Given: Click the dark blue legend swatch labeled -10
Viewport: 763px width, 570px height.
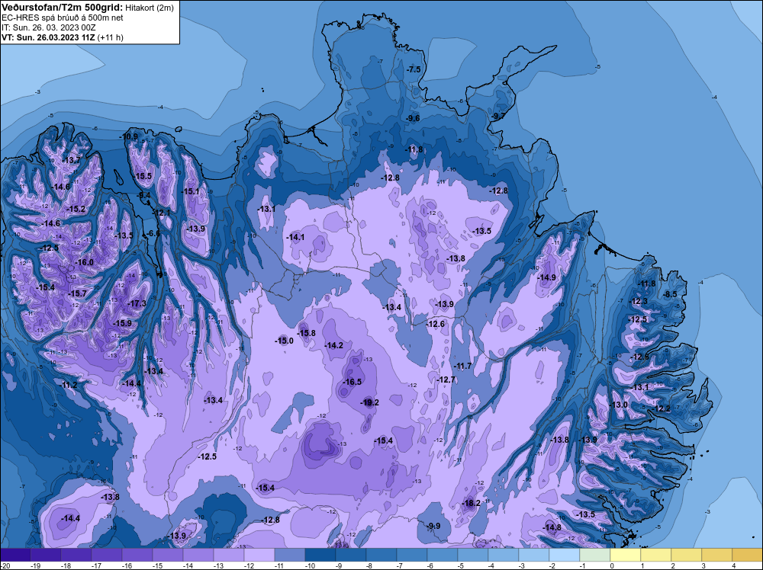Looking at the screenshot, I should click(320, 555).
